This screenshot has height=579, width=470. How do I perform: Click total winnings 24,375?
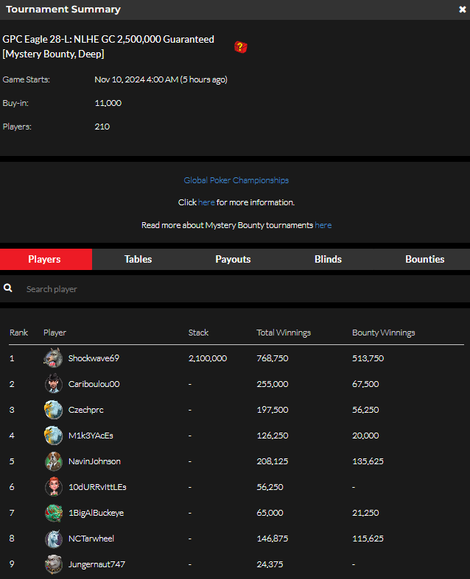pos(270,564)
